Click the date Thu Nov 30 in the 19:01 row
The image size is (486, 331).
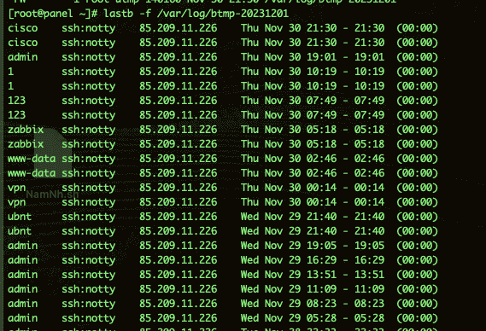click(271, 57)
